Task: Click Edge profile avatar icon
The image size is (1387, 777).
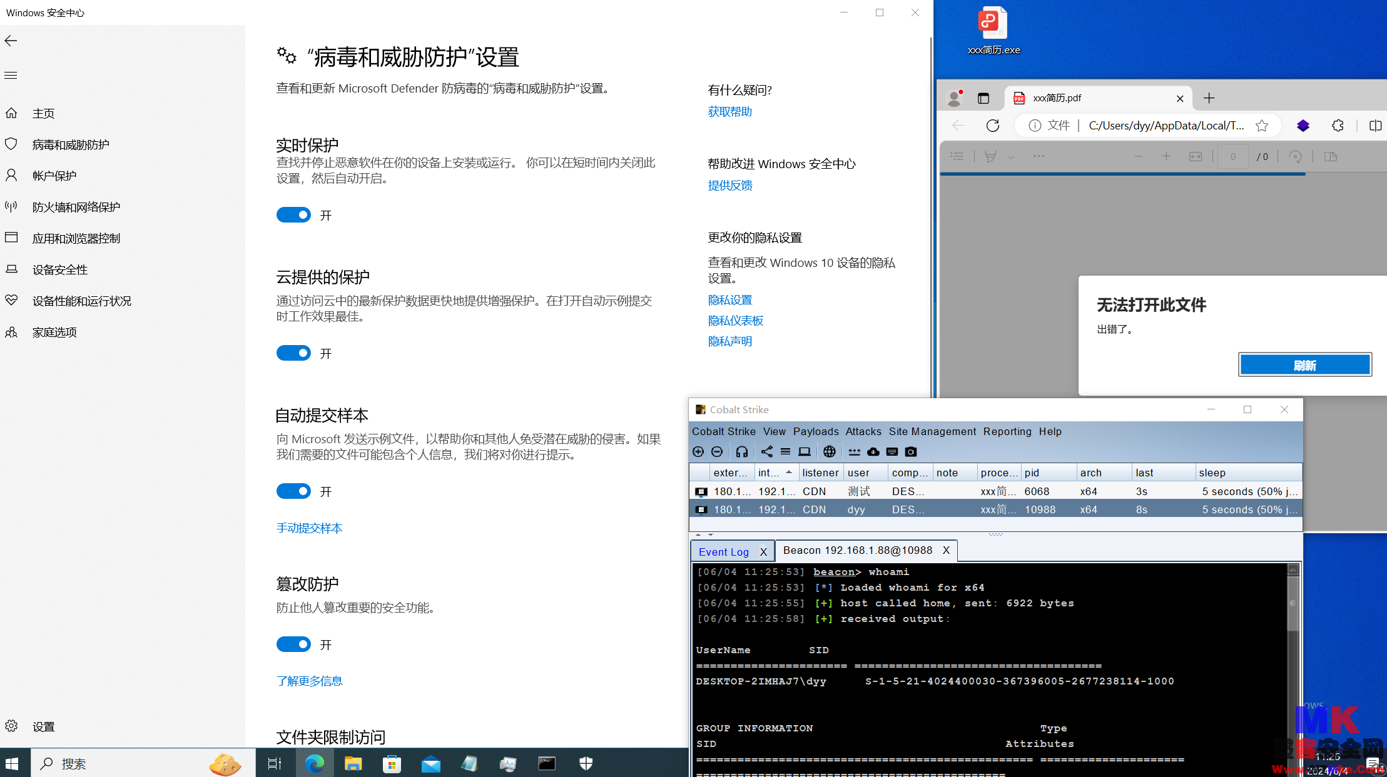Action: pyautogui.click(x=955, y=98)
